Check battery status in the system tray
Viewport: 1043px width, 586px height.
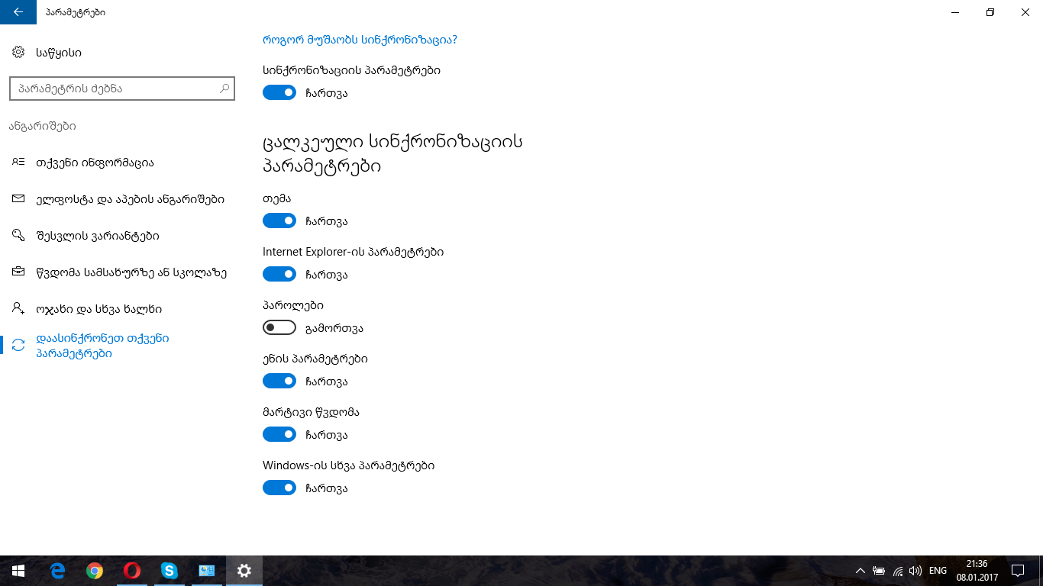879,571
